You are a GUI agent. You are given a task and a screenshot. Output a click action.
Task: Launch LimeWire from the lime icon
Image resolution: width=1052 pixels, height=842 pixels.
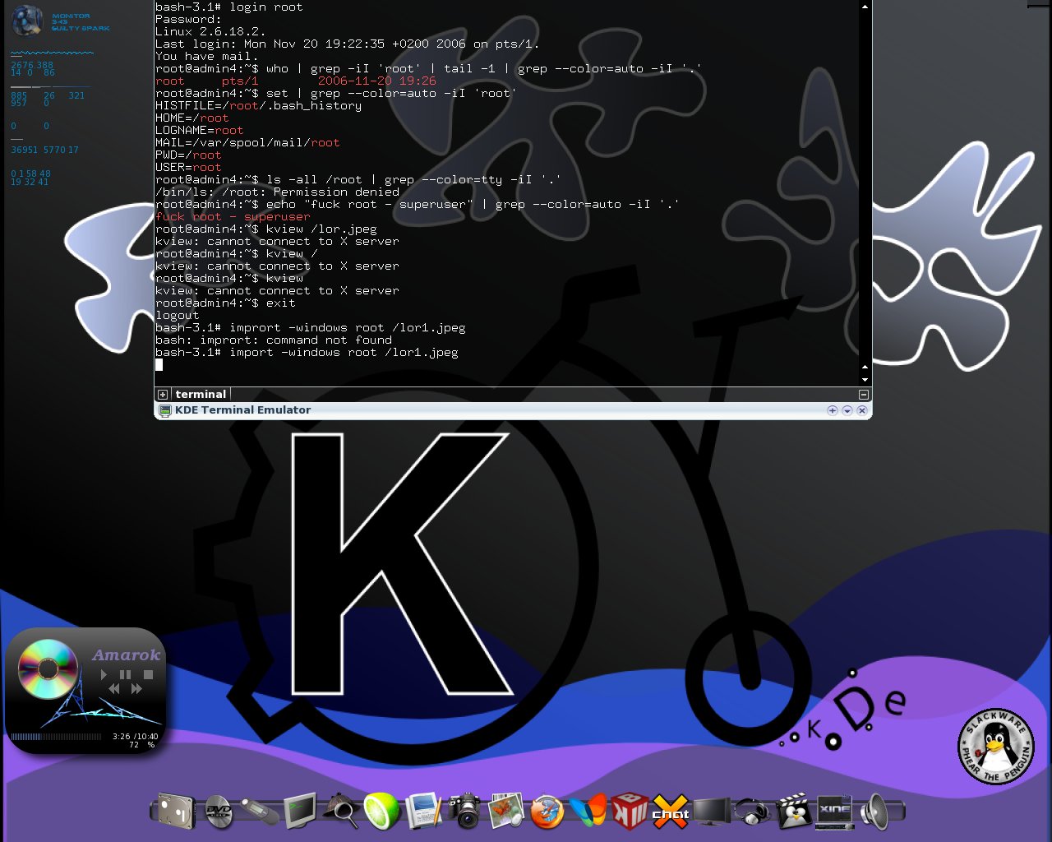tap(382, 811)
